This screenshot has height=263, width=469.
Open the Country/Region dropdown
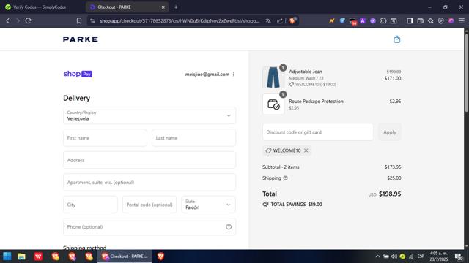pos(149,115)
